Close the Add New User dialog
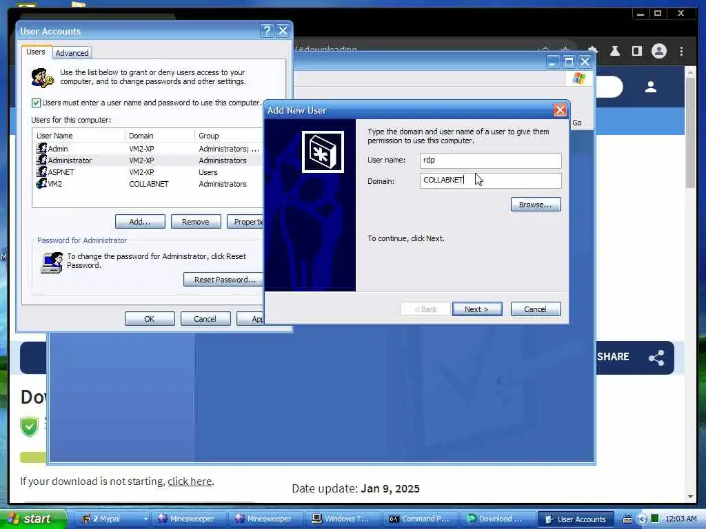 pyautogui.click(x=560, y=110)
